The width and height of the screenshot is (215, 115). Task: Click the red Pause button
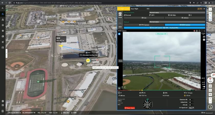130,108
